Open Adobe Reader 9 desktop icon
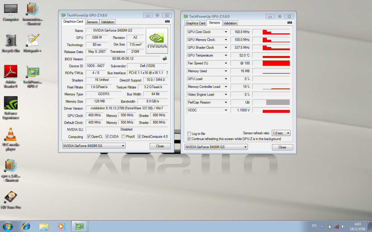The height and width of the screenshot is (232, 372). (11, 77)
